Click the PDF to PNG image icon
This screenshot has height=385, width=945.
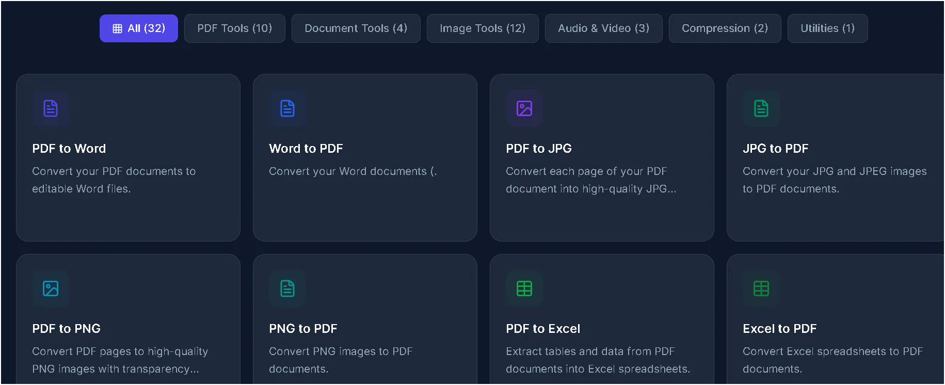click(51, 288)
